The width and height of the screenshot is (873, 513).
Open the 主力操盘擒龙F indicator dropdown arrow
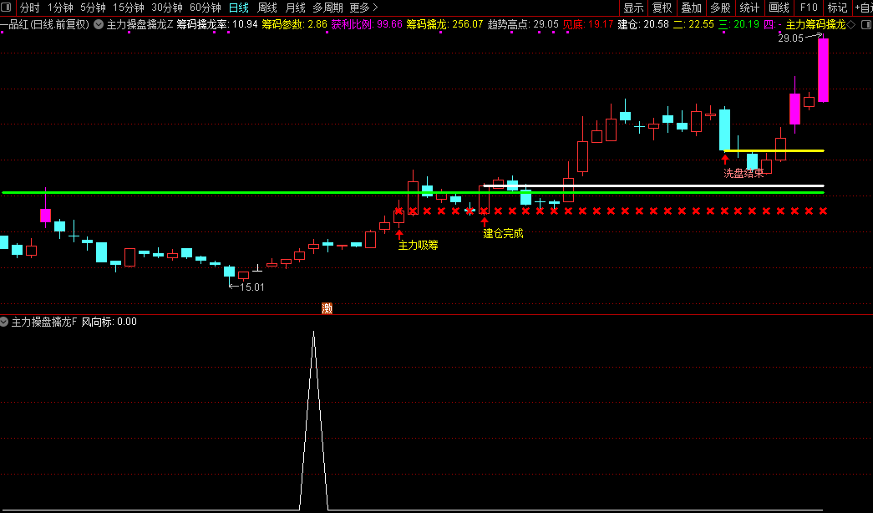[x=4, y=322]
